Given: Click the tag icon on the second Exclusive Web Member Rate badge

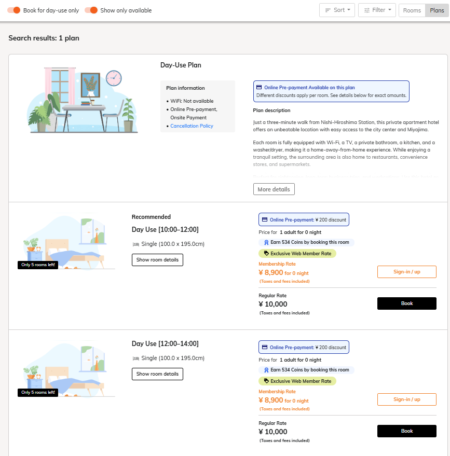Looking at the screenshot, I should coord(266,381).
